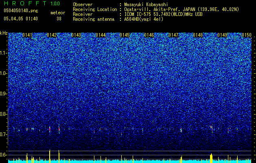Click the 'Observer' field label
Image resolution: width=256 pixels, height=163 pixels.
coord(83,4)
